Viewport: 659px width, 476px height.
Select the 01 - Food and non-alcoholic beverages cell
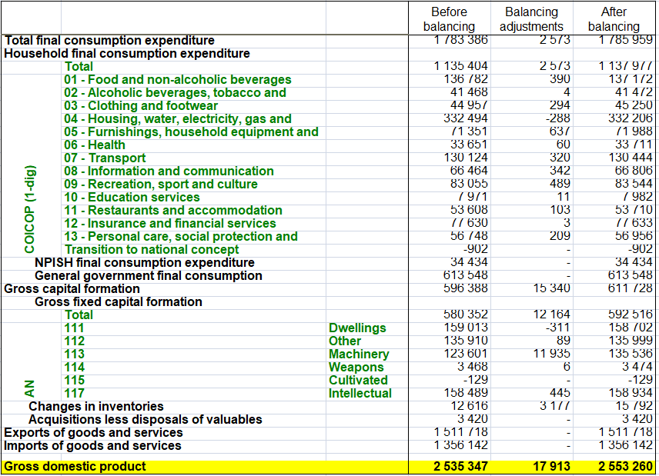178,79
